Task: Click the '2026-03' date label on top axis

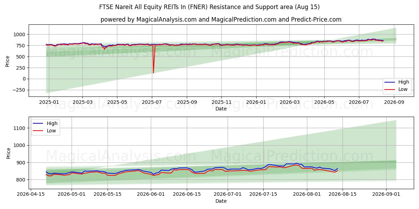Action: [290, 102]
